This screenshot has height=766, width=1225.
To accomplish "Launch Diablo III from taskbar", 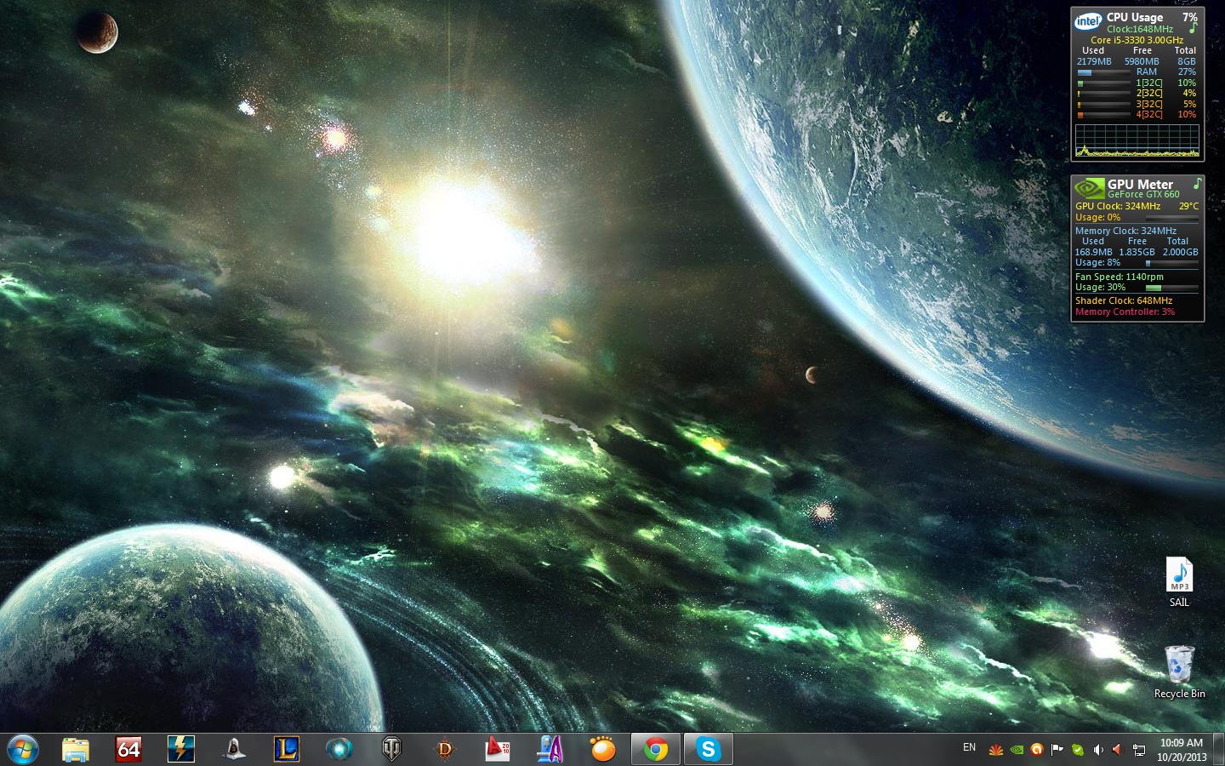I will [445, 749].
